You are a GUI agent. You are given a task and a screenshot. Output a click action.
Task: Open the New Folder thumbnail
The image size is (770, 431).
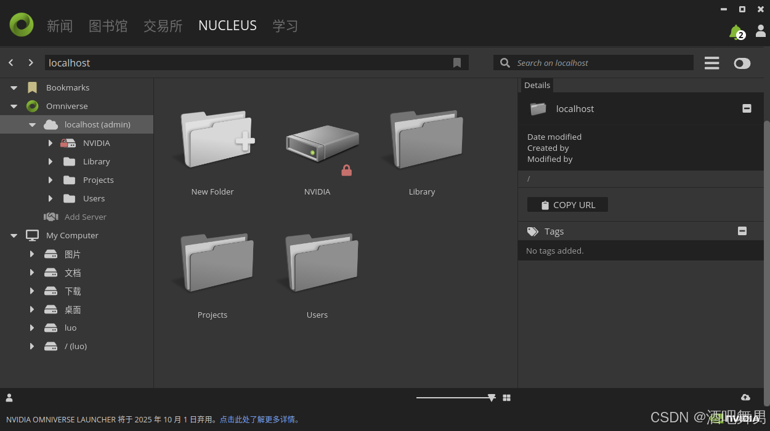tap(213, 139)
